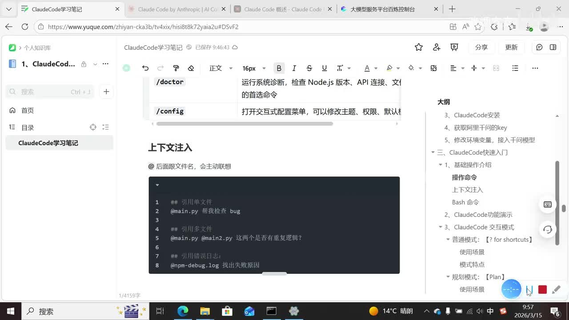Open 4、获取阿里千问的key outline entry
This screenshot has width=569, height=320.
476,128
